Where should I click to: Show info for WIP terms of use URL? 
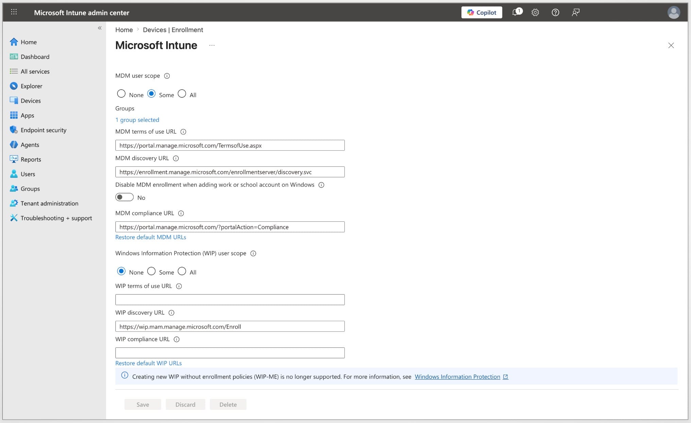click(x=179, y=286)
